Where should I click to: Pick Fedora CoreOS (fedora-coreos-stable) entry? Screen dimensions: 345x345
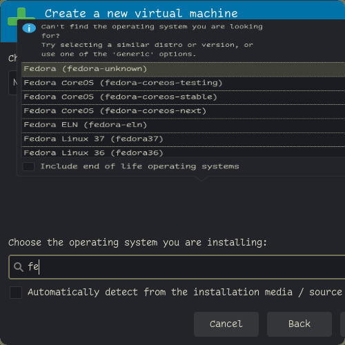184,97
